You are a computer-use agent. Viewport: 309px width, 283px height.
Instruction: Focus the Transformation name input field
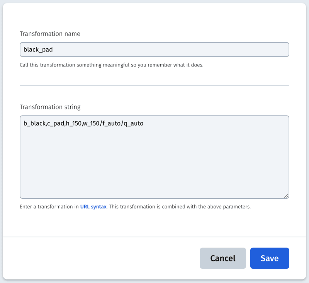tap(154, 49)
